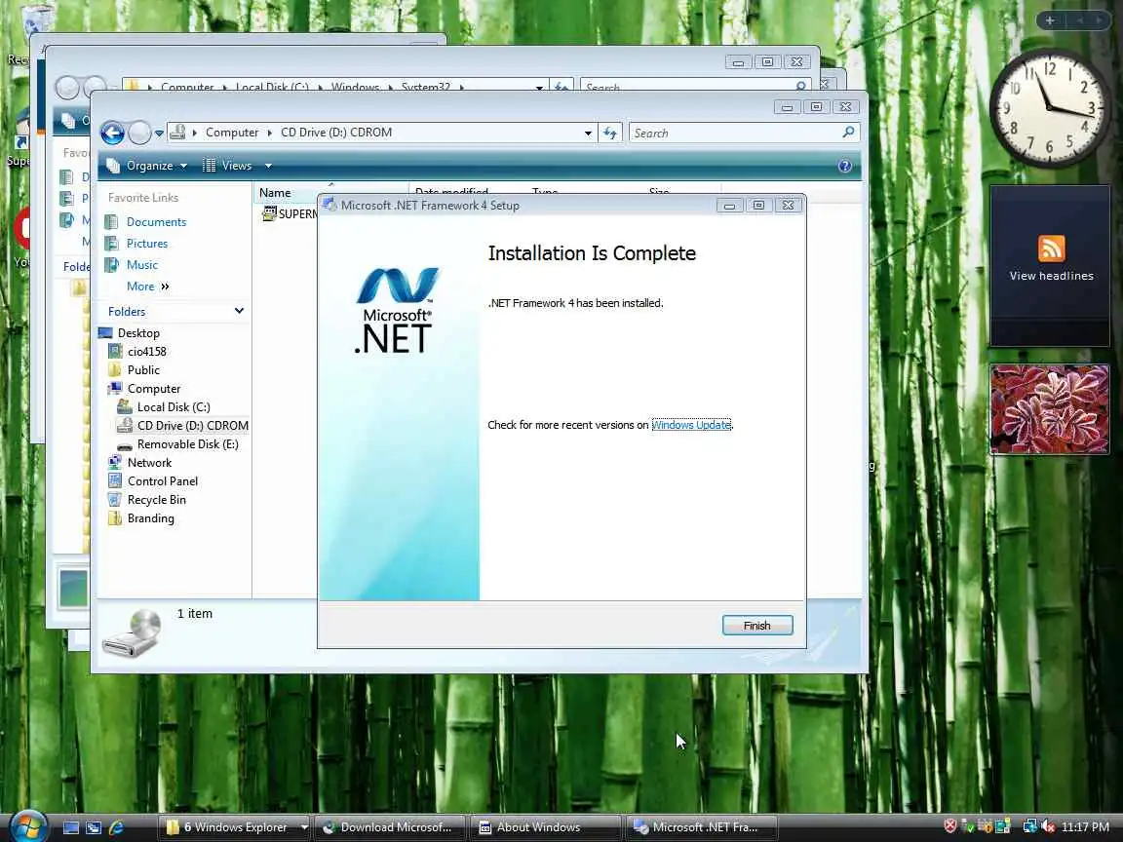Click the Start orb button
The image size is (1123, 842).
(x=29, y=825)
